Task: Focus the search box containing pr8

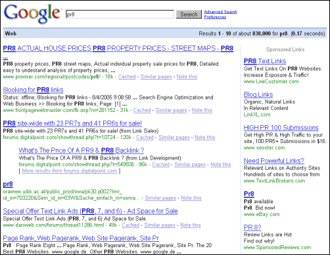Action: 120,14
